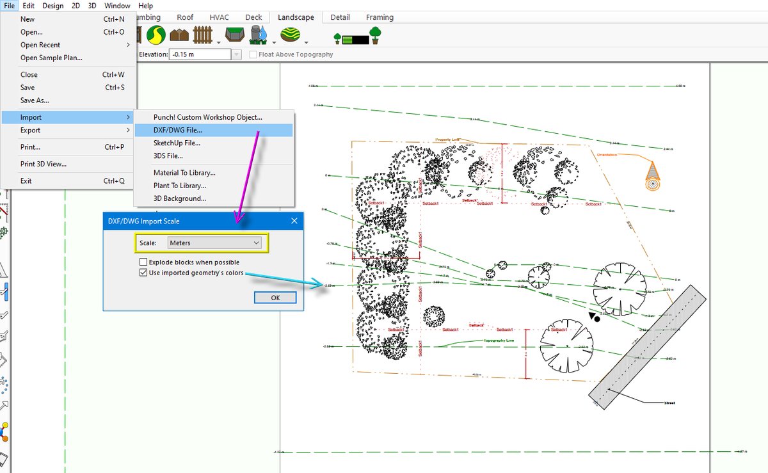Choose Save from File menu
The width and height of the screenshot is (768, 473).
[68, 87]
